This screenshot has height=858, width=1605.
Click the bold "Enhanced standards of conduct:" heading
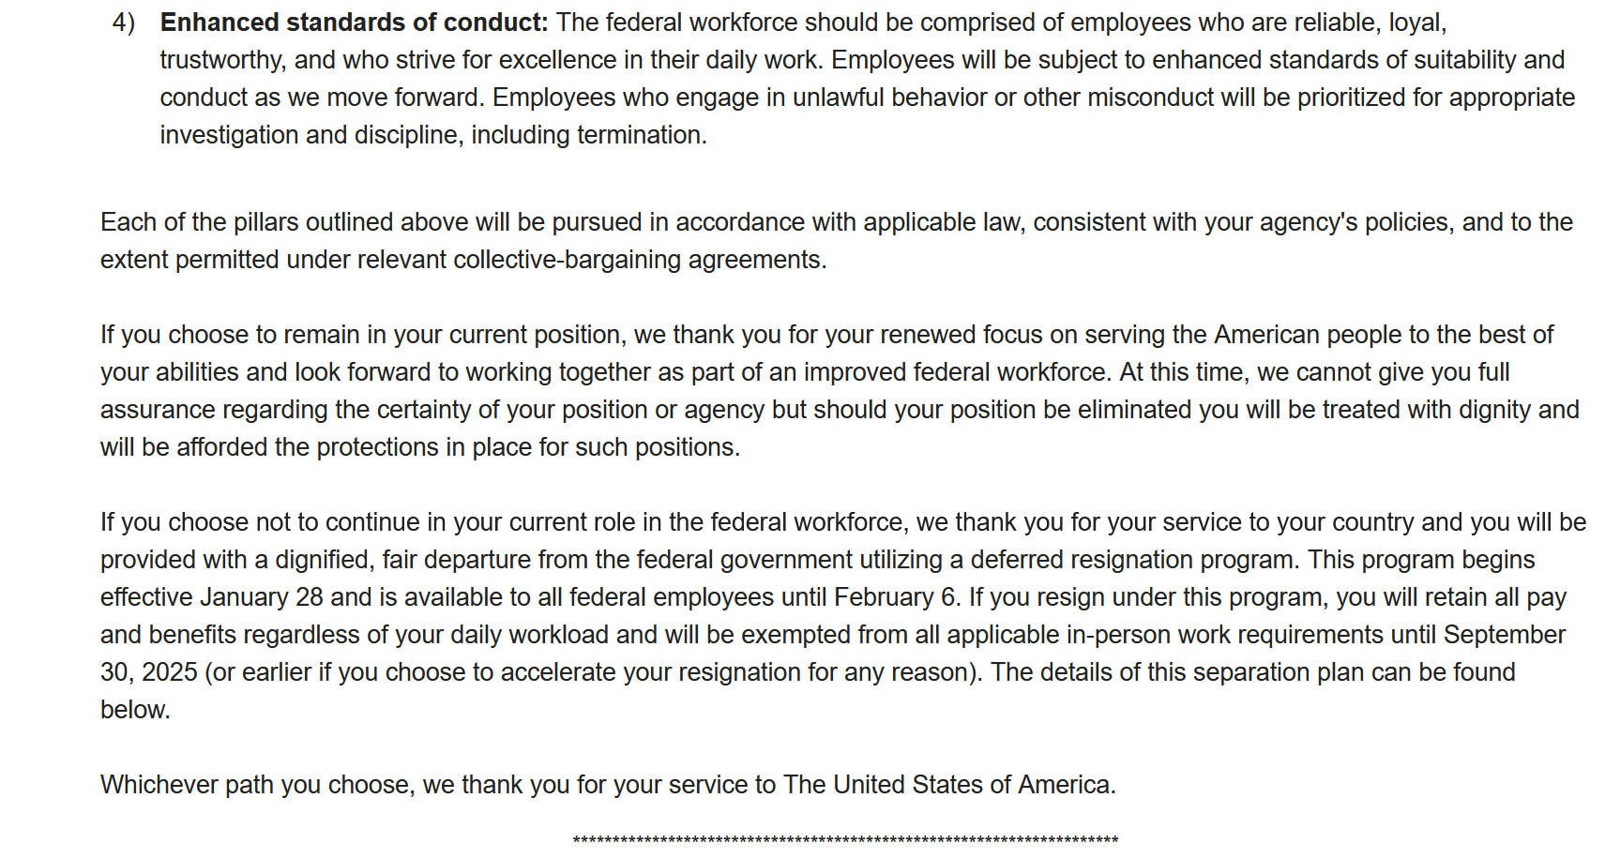pos(354,23)
